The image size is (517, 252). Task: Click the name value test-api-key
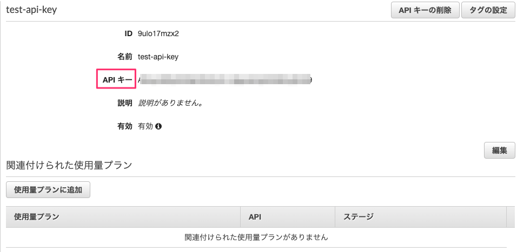coord(158,57)
